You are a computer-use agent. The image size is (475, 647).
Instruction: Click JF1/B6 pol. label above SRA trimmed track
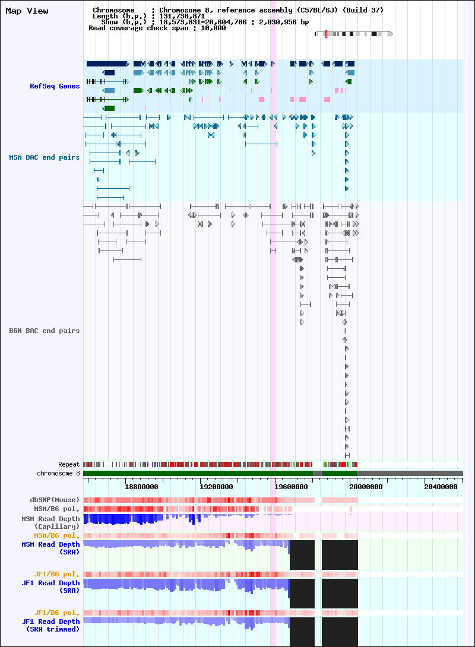pos(56,613)
